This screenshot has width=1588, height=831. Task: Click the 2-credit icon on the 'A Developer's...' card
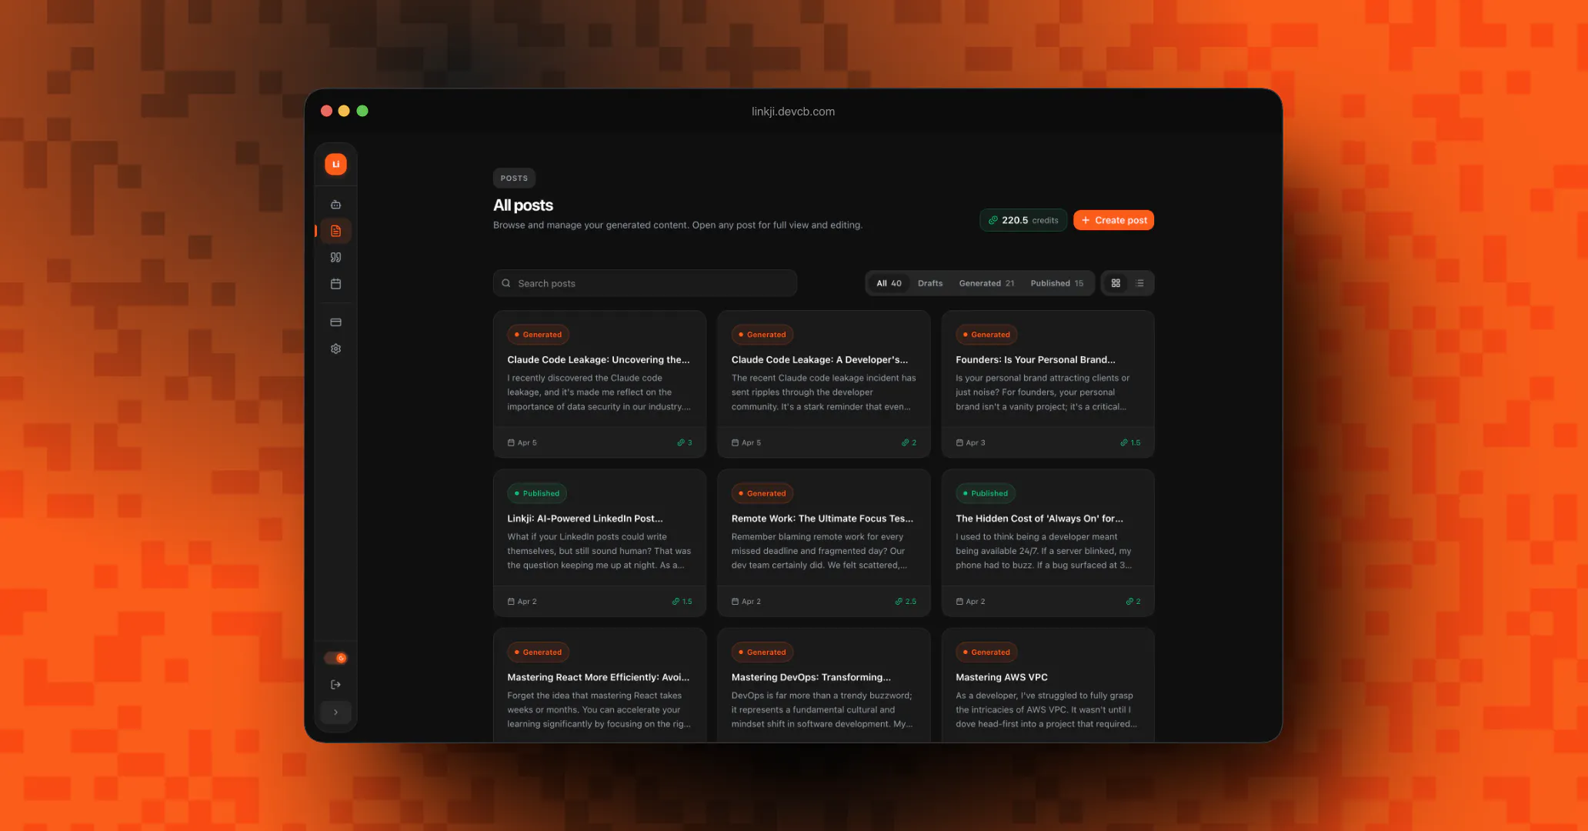905,442
